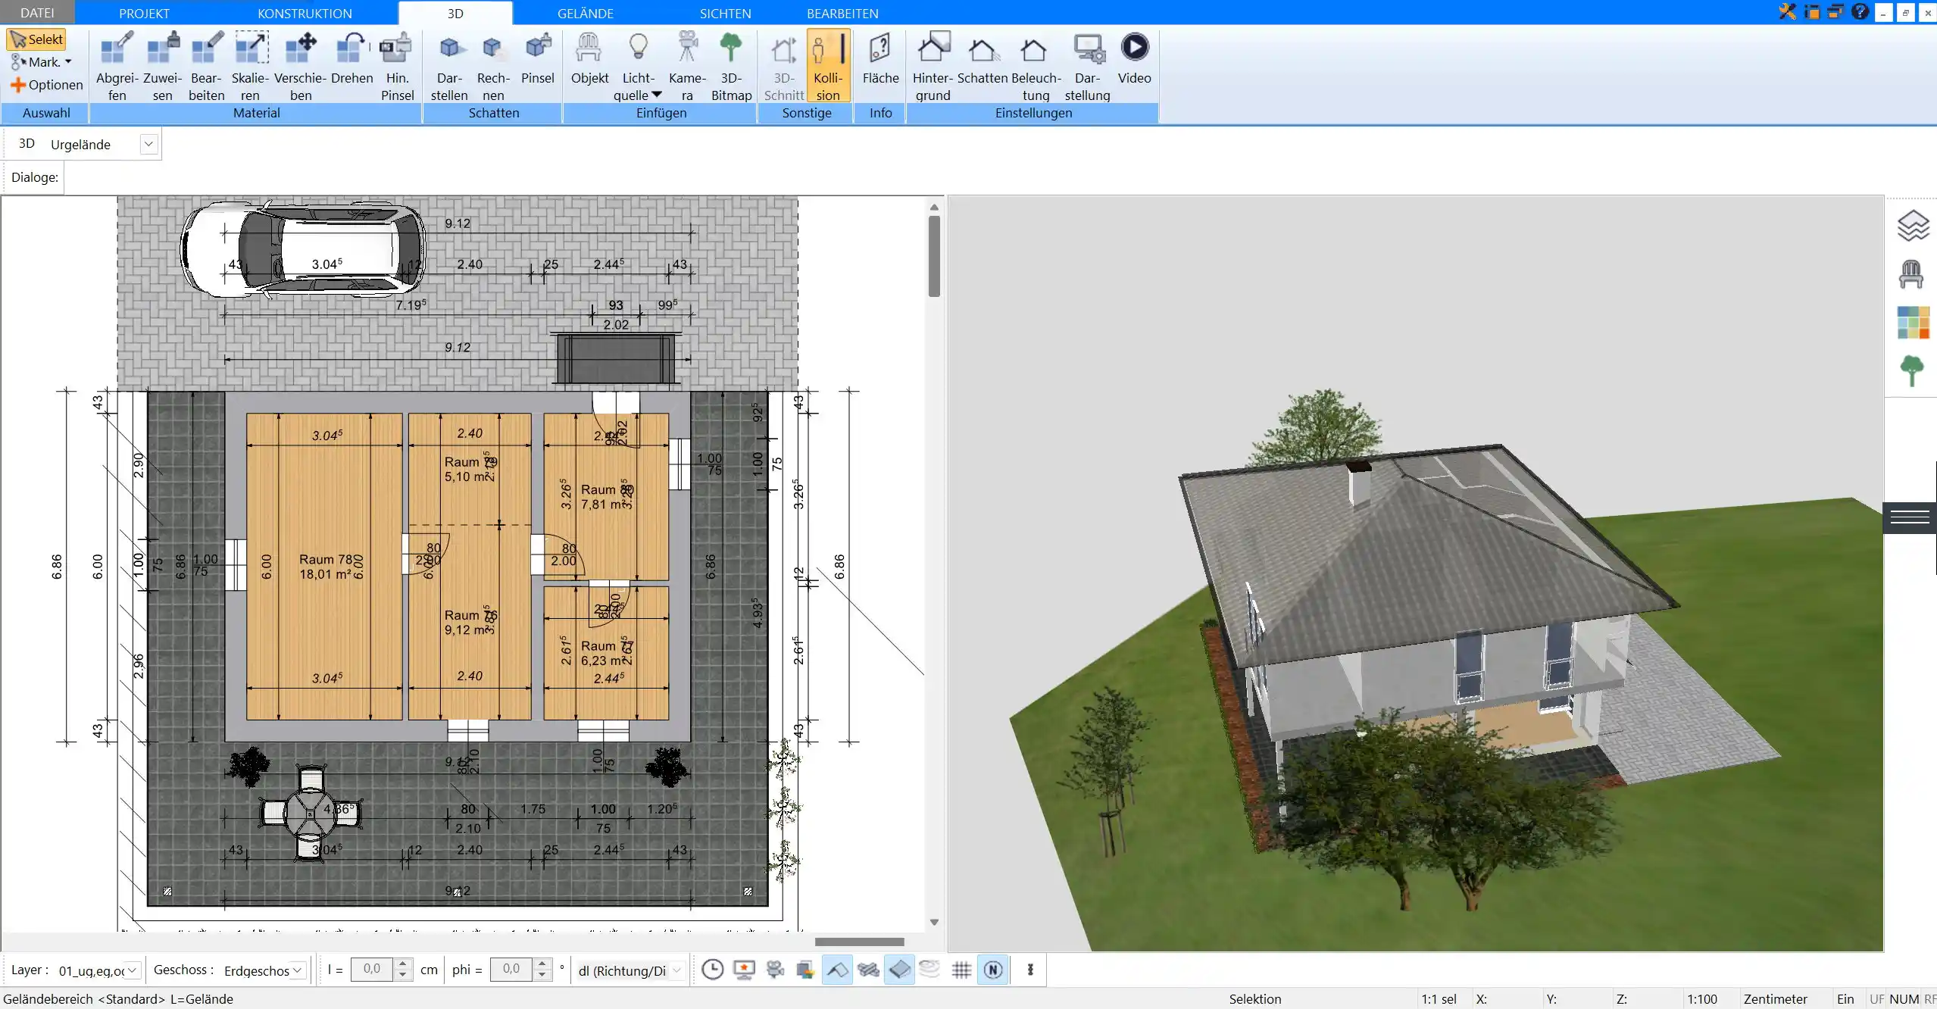Expand the dl (Richtung/Di dropdown

tap(677, 970)
